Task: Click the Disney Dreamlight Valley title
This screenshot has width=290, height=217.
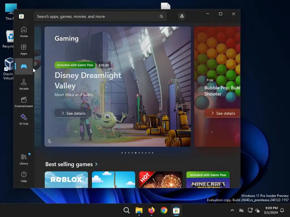Action: pos(88,81)
